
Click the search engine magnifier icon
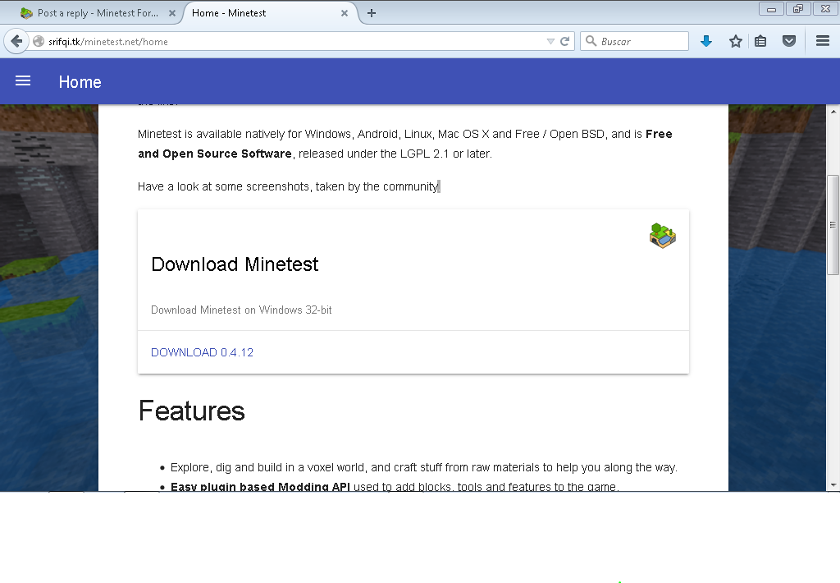[x=591, y=41]
